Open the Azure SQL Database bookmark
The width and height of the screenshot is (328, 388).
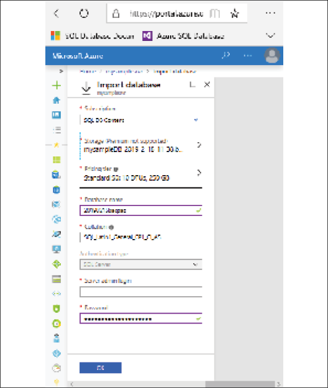click(183, 36)
